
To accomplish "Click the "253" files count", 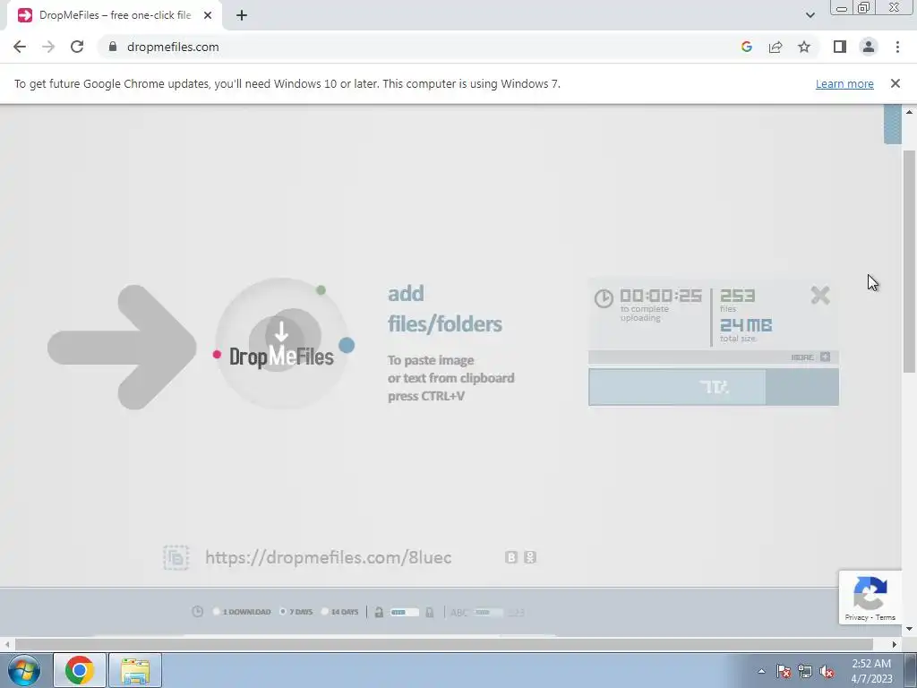I will pos(738,296).
